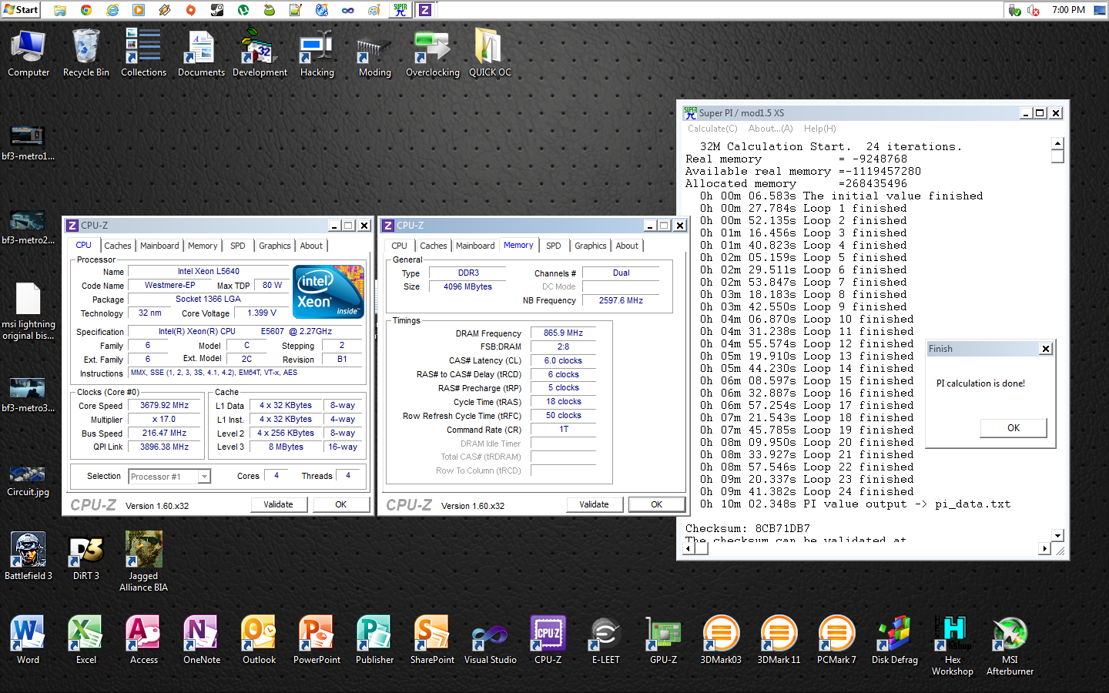Click OK in the right CPU-Z window
The width and height of the screenshot is (1109, 693).
[656, 504]
